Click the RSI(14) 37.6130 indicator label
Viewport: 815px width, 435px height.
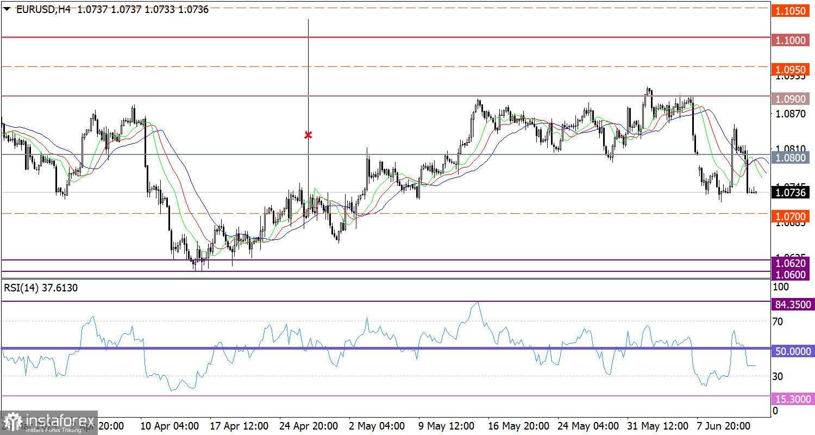click(41, 288)
